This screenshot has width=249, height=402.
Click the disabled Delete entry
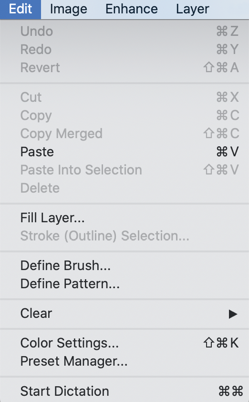pyautogui.click(x=124, y=188)
